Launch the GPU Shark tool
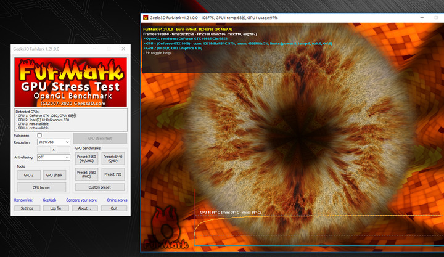 (54, 175)
